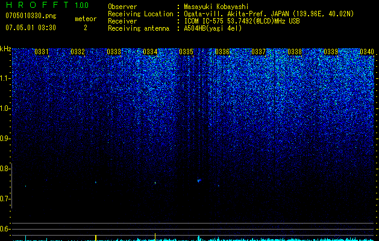Click the 0331 time marker

pos(42,52)
